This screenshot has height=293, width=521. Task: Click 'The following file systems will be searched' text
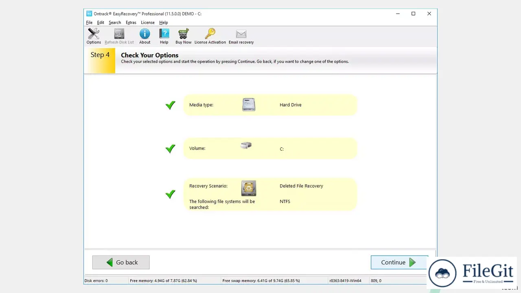(222, 204)
